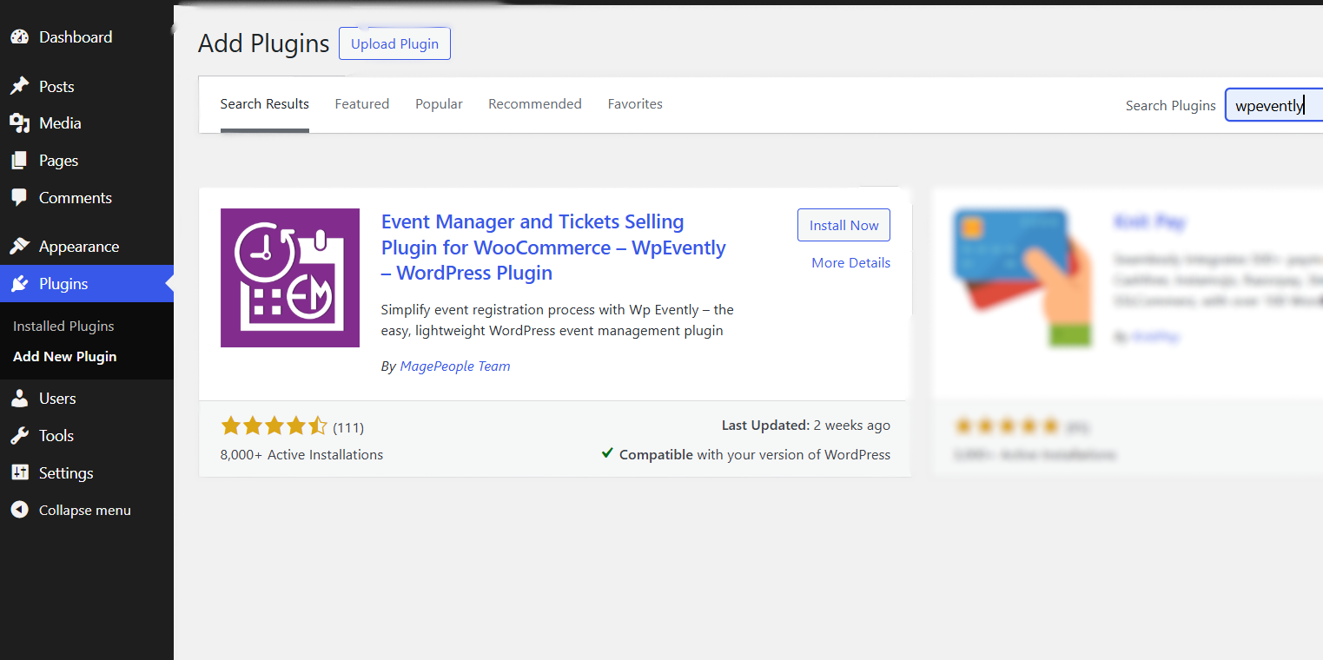
Task: Click the Posts pushpin icon
Action: point(19,87)
